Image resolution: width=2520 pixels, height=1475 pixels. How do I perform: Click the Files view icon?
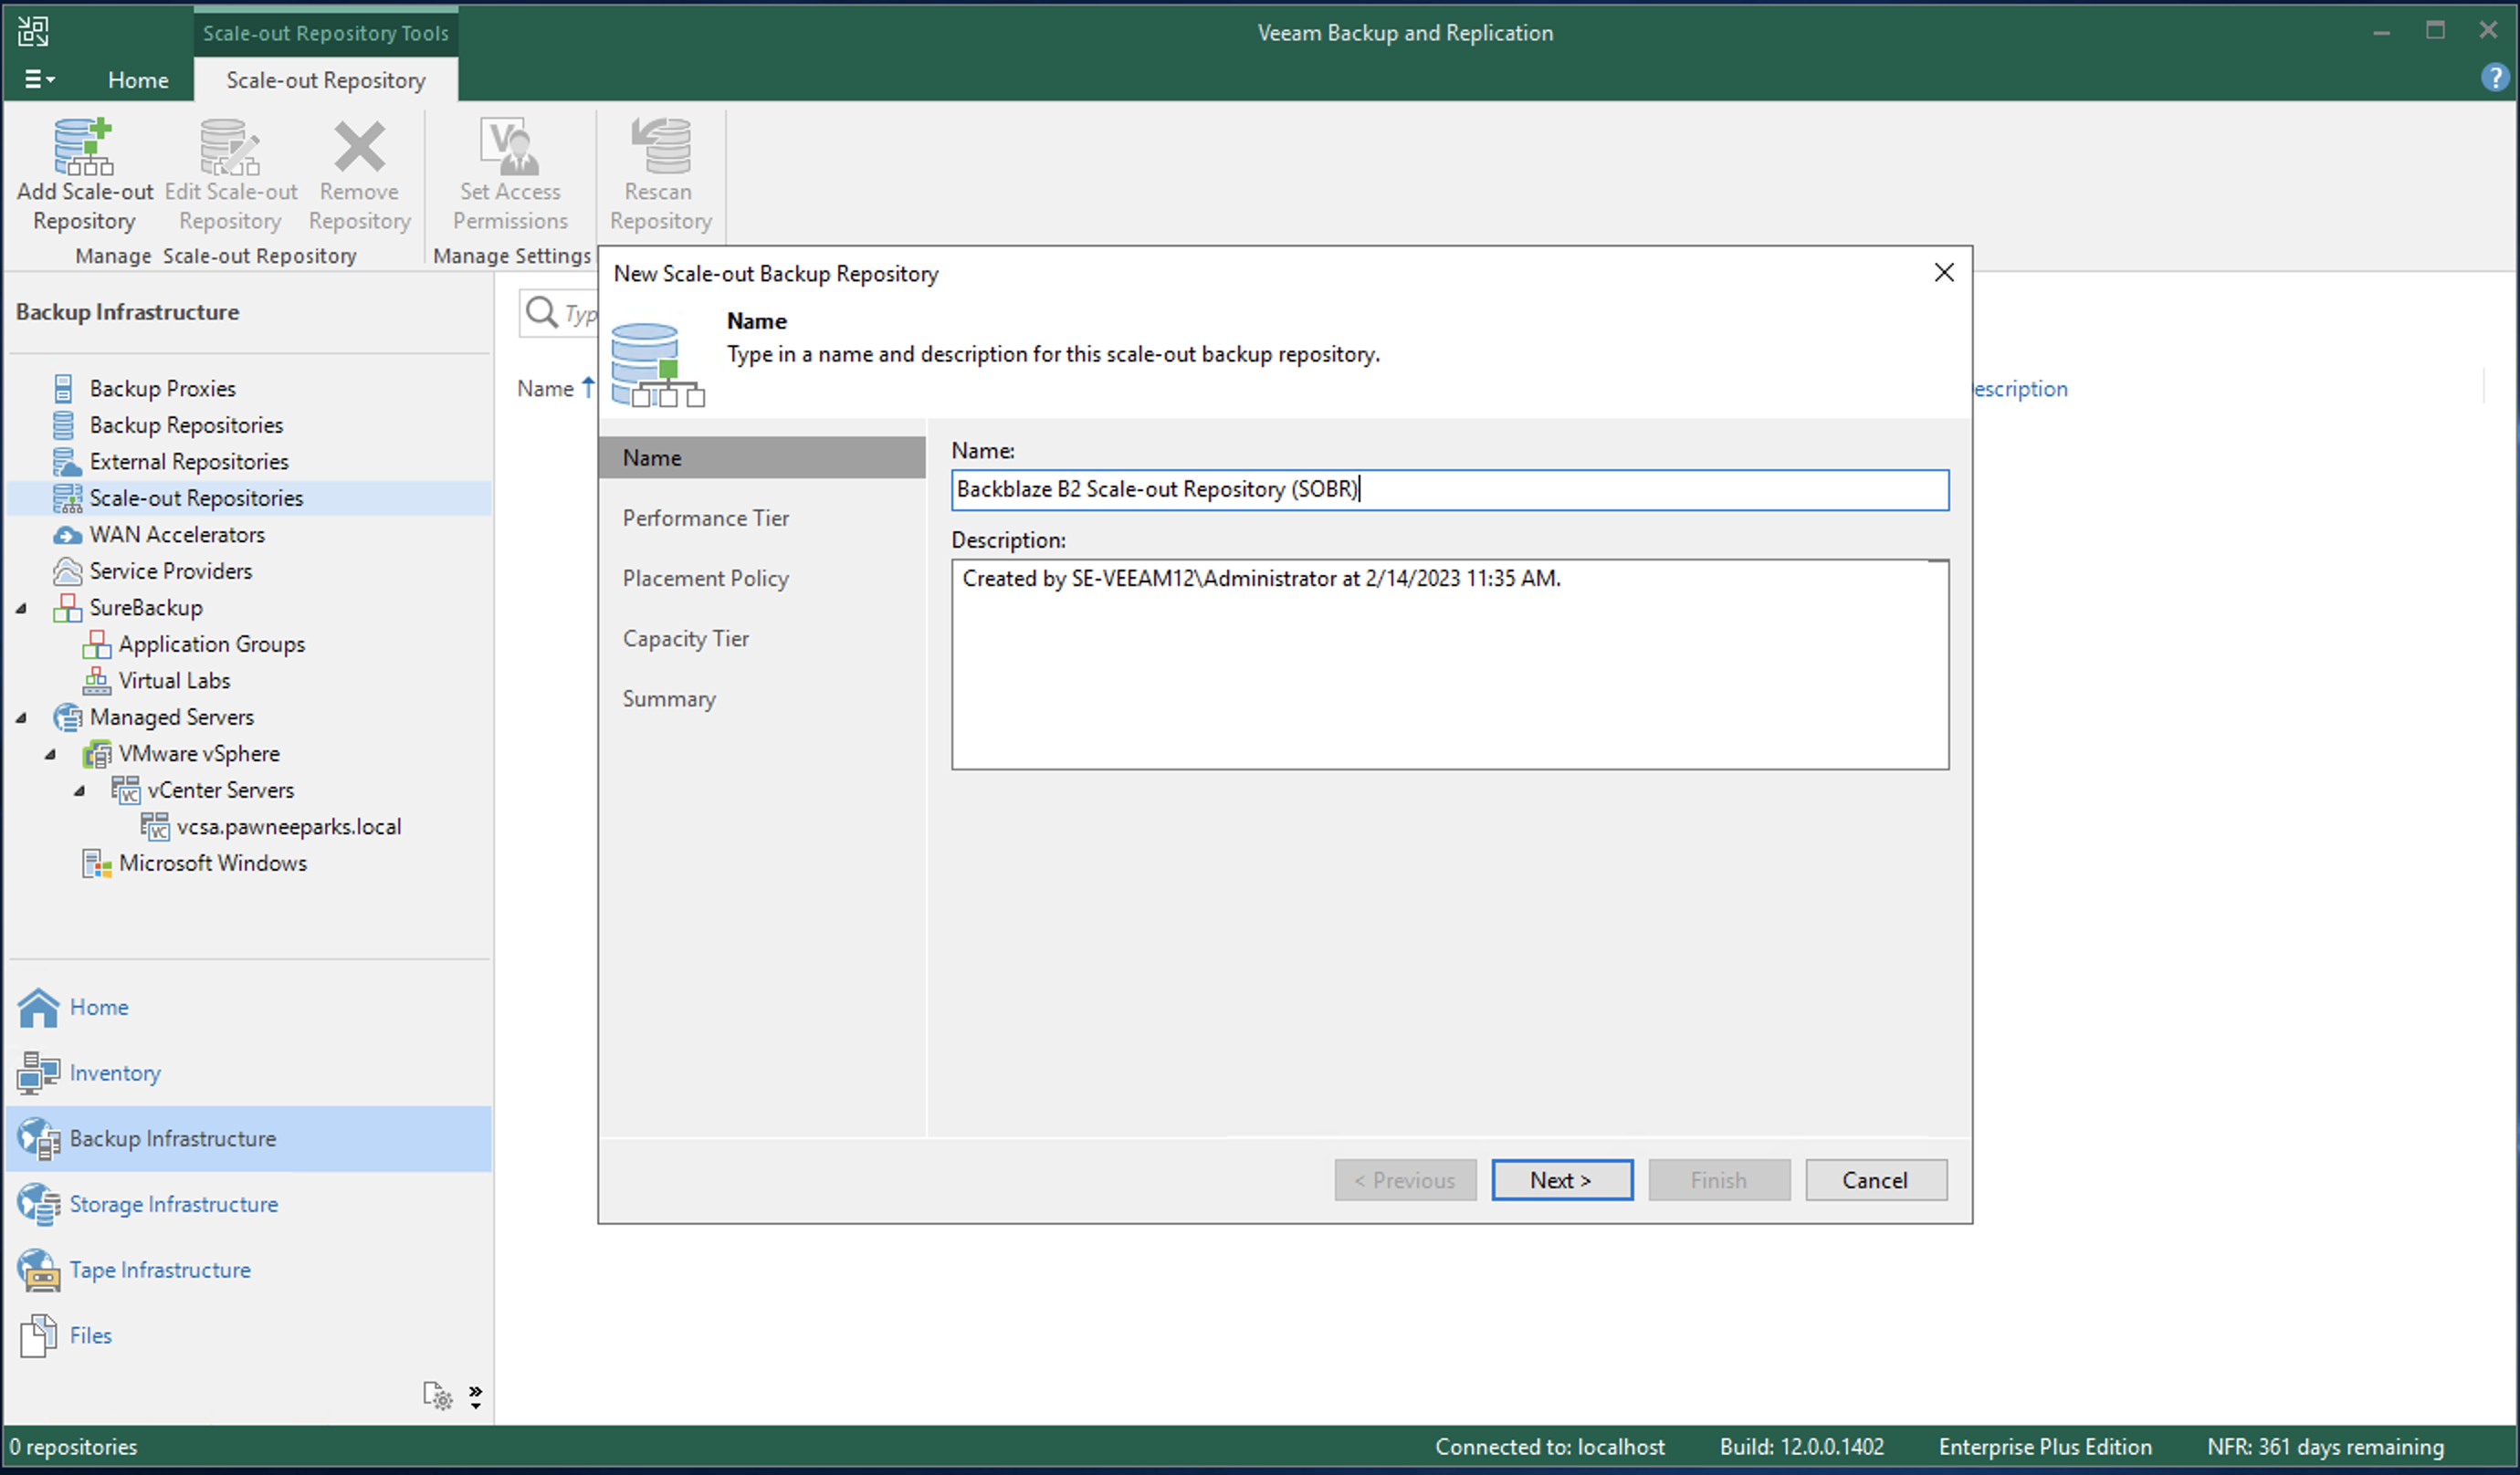pos(38,1336)
